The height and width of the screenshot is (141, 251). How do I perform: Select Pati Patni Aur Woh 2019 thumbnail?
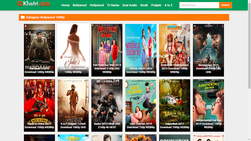click(x=107, y=50)
